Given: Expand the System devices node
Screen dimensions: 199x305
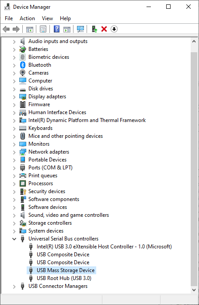Looking at the screenshot, I should [14, 231].
